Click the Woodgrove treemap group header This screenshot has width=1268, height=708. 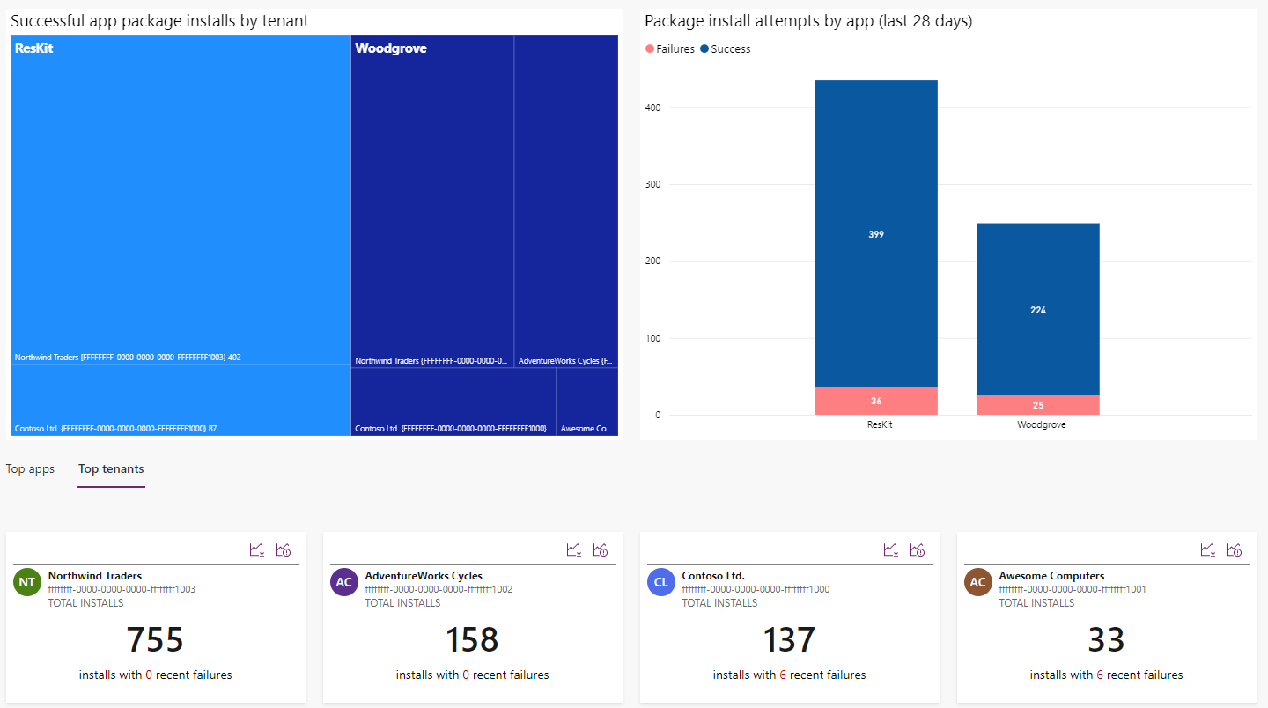391,48
